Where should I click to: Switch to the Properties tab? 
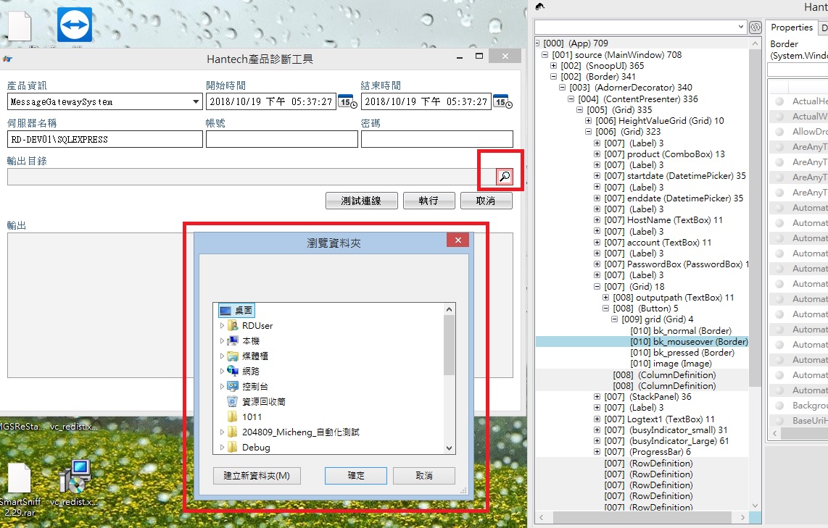point(791,28)
